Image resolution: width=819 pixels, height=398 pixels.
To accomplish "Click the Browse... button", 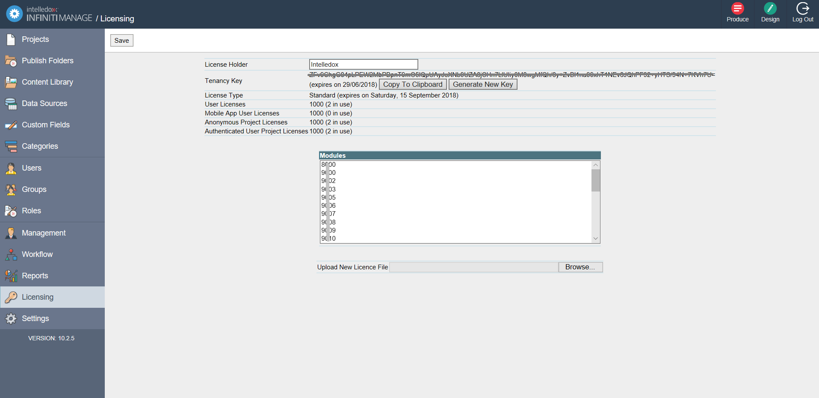I will (x=580, y=267).
